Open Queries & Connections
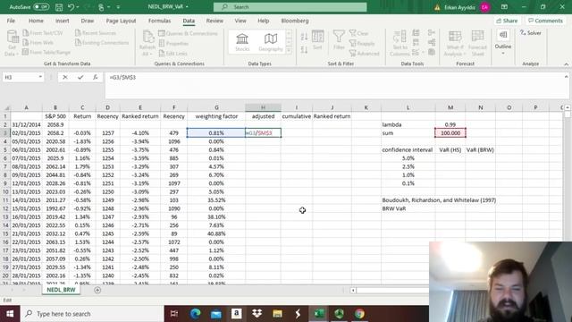Viewport: 572px width, 322px height. click(x=189, y=33)
